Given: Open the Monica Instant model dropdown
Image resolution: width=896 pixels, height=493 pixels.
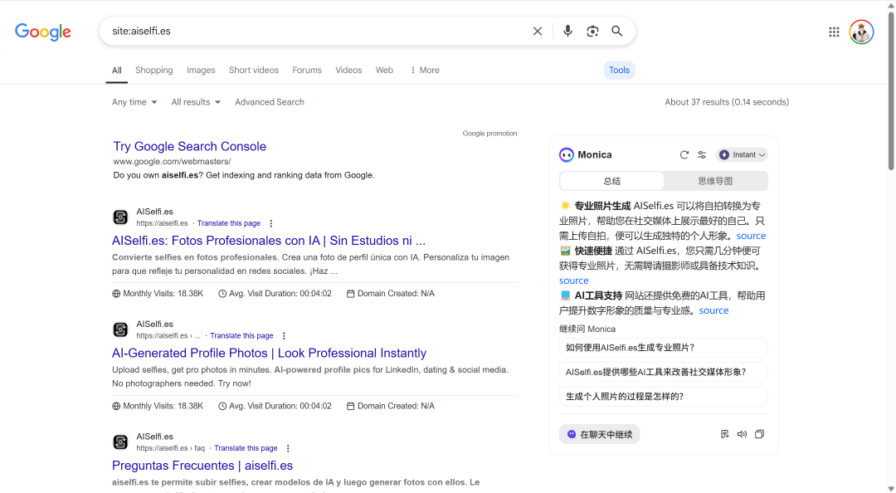Looking at the screenshot, I should 742,154.
